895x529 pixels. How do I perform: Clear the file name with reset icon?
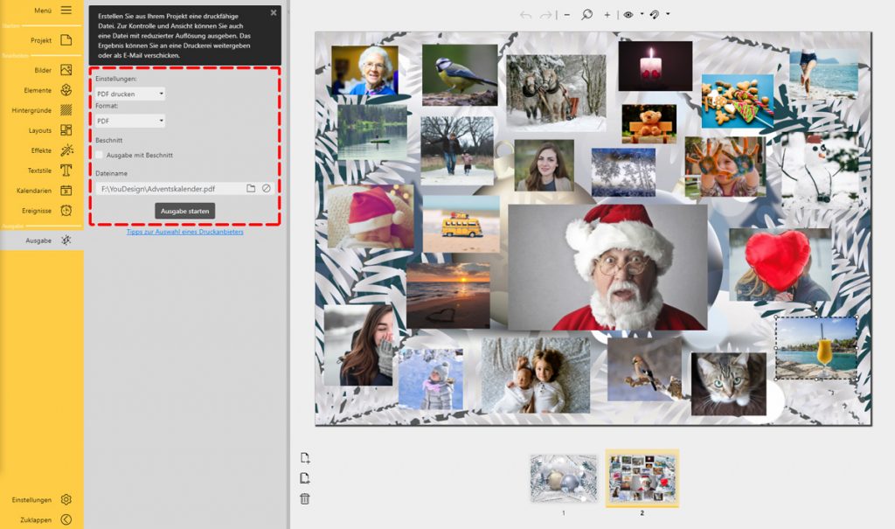pos(267,188)
